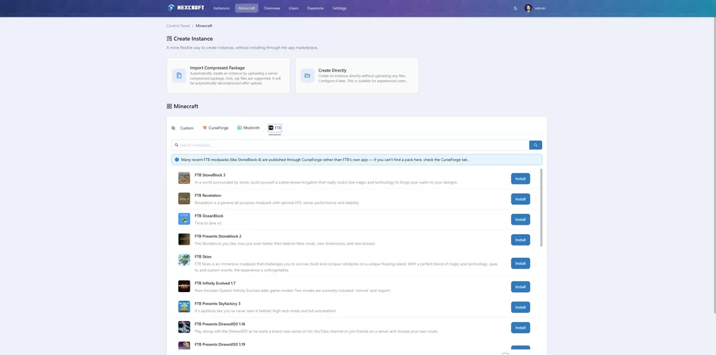Click the FTB Skies title
716x355 pixels.
203,257
